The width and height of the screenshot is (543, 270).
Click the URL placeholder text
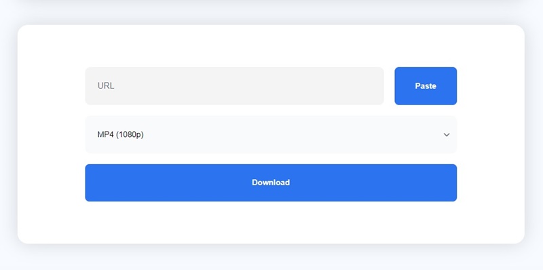click(x=106, y=86)
